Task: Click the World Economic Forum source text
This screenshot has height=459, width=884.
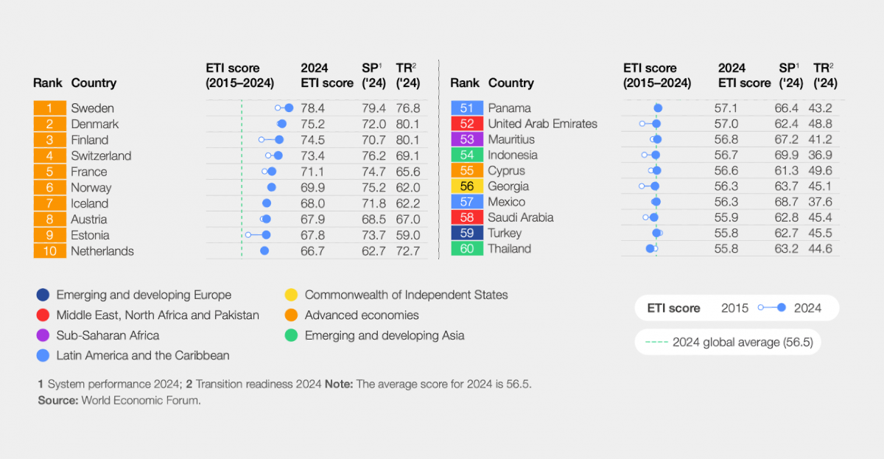Action: point(141,401)
